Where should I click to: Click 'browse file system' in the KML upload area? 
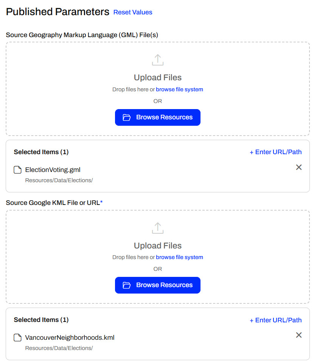pos(179,257)
